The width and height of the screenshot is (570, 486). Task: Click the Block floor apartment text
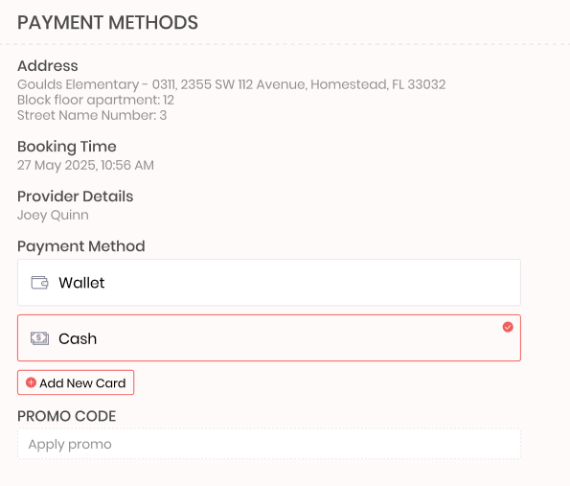tap(96, 100)
